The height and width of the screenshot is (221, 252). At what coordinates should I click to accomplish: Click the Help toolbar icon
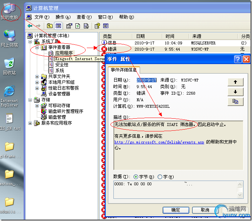(97, 26)
